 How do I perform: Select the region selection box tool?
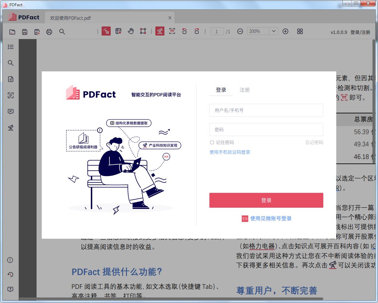tap(143, 31)
